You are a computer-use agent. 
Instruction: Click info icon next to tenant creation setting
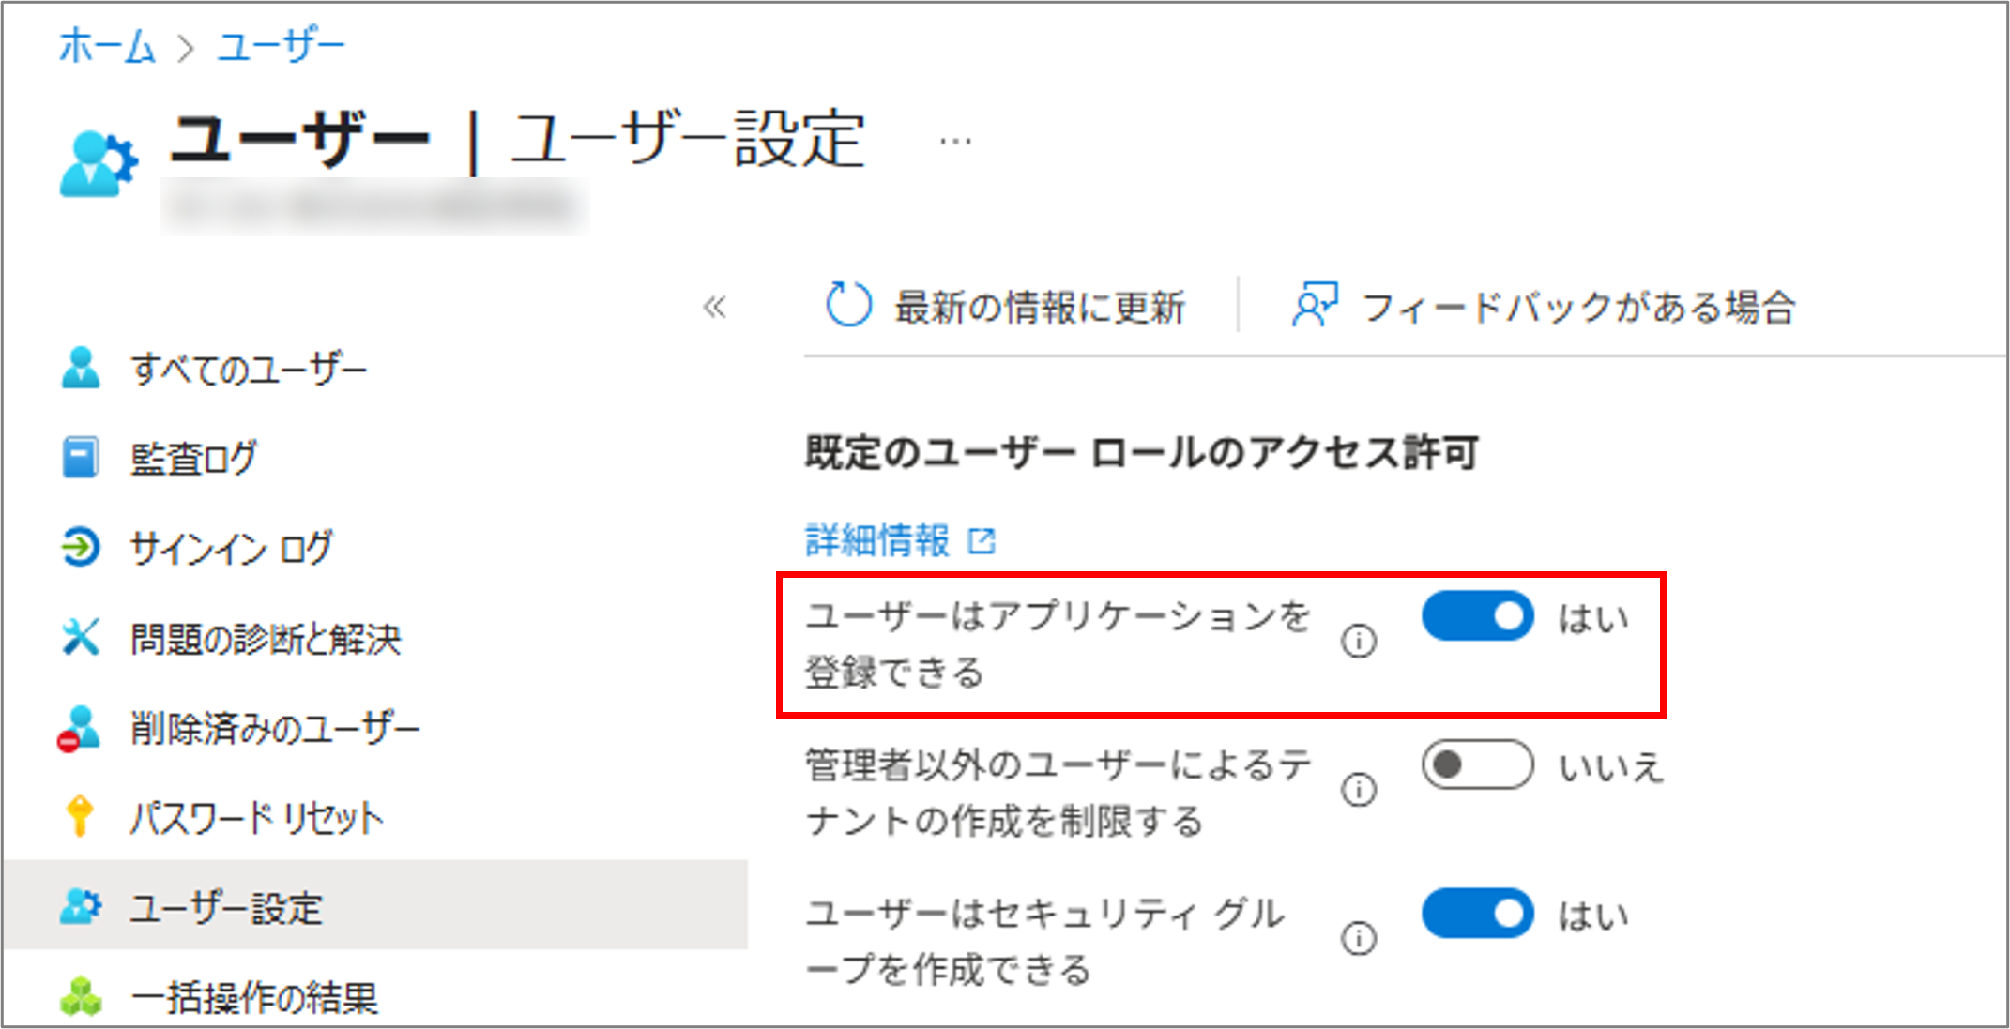tap(1358, 790)
